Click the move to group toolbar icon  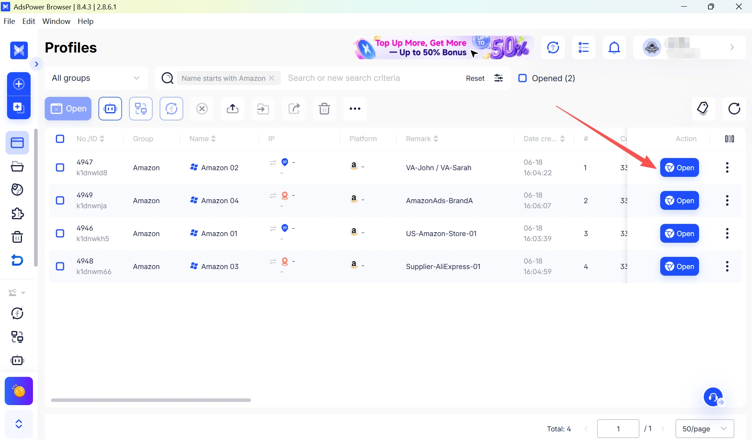pyautogui.click(x=263, y=109)
